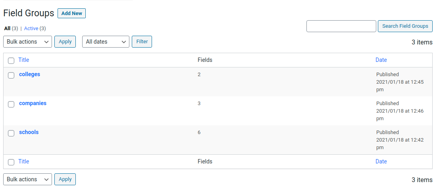The height and width of the screenshot is (190, 437).
Task: Open the colleges field group
Action: [x=29, y=75]
